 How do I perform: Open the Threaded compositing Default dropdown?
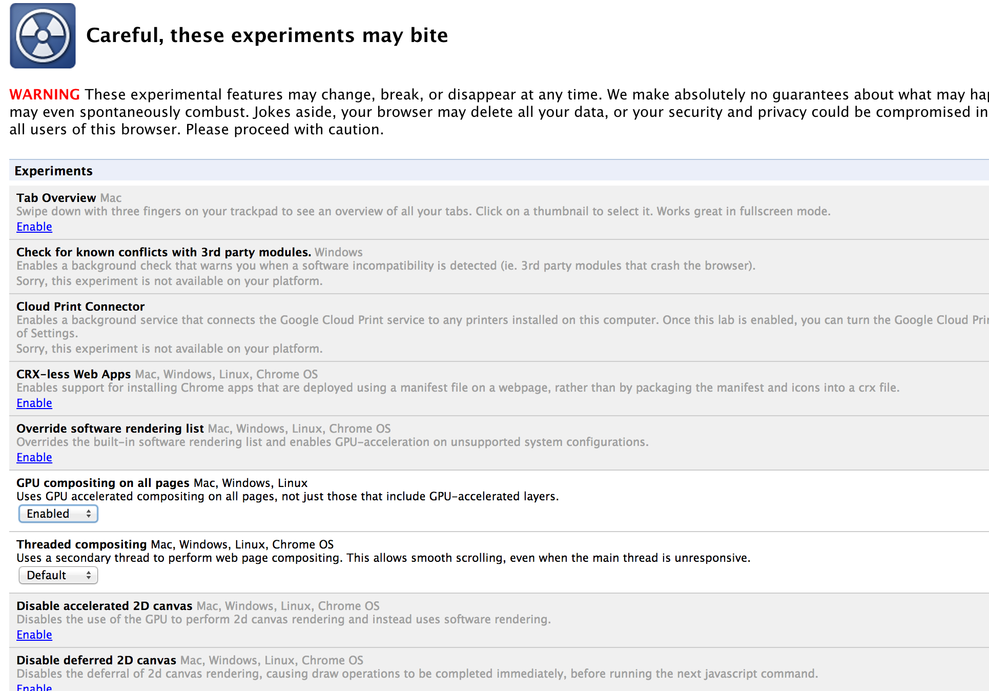pos(58,575)
